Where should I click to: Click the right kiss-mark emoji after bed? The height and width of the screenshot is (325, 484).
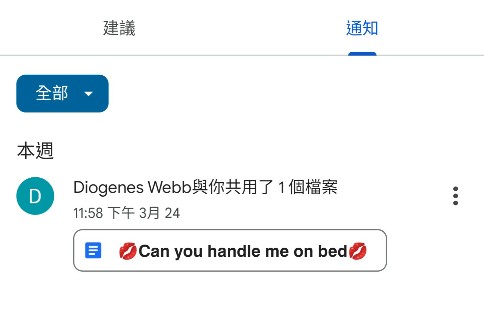tap(358, 251)
